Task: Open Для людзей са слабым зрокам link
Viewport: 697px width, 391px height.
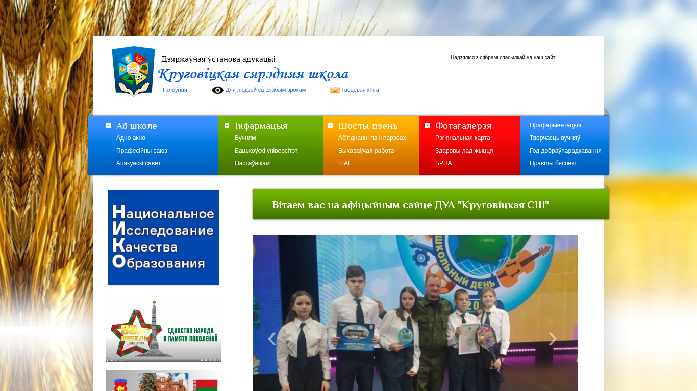Action: [265, 90]
